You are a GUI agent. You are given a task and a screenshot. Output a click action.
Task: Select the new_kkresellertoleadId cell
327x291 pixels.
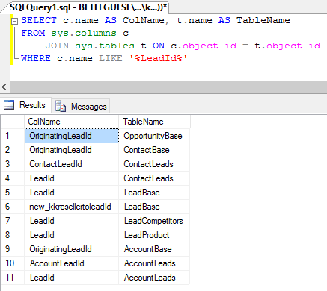(72, 207)
